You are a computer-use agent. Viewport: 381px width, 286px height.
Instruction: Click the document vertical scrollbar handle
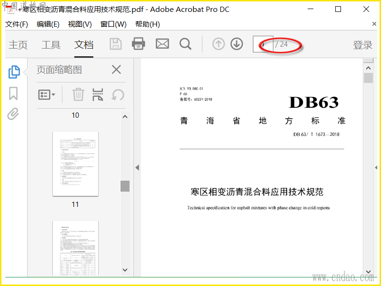[368, 78]
